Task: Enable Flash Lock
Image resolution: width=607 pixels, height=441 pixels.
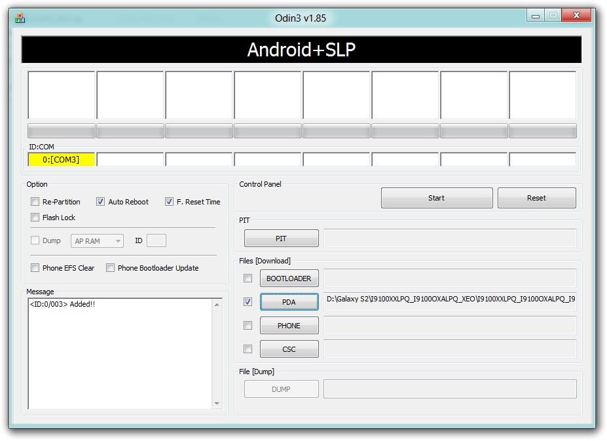Action: tap(35, 218)
